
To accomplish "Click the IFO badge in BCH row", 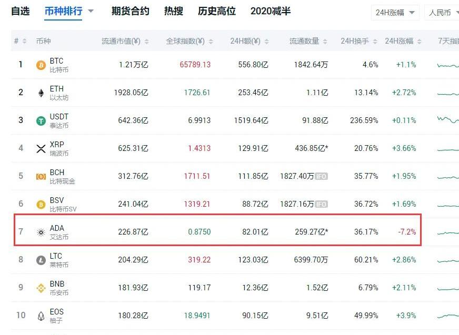I will [x=321, y=176].
